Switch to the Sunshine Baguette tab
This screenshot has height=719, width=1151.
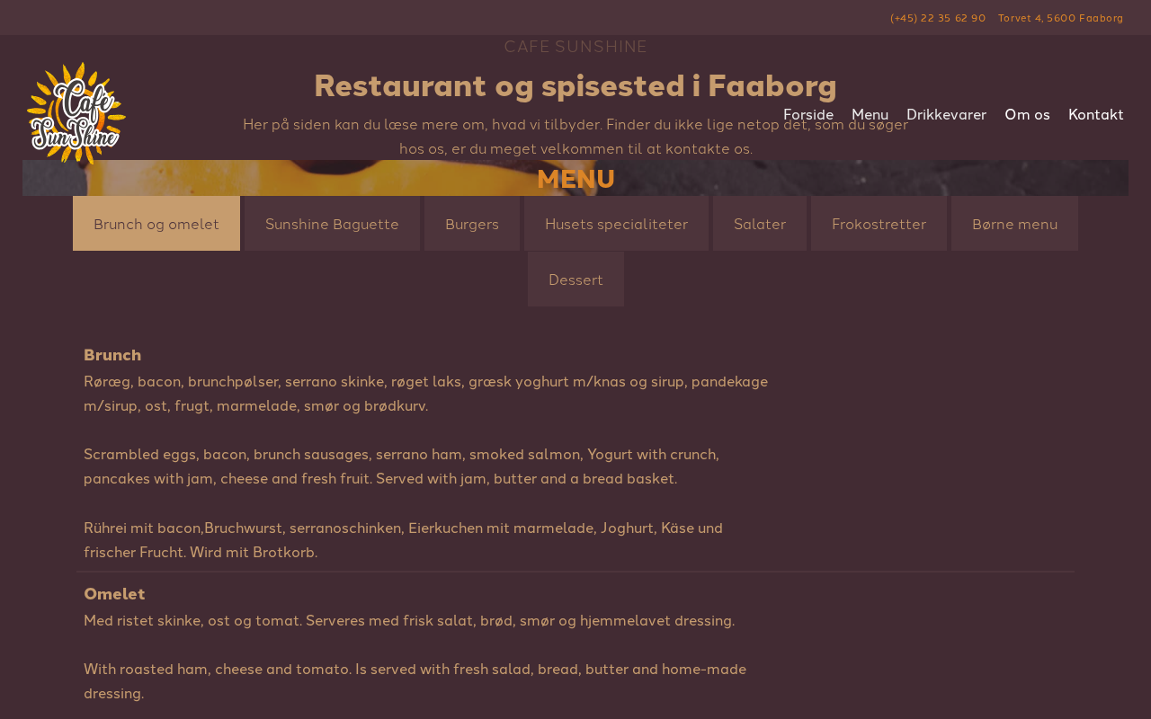[x=332, y=224]
